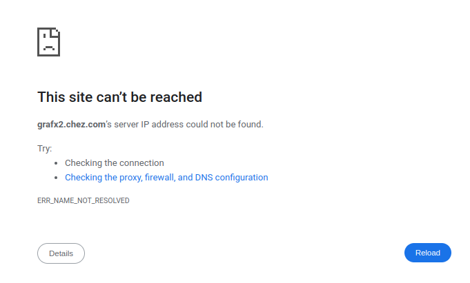Click the word 'reached' in the heading

coord(177,97)
